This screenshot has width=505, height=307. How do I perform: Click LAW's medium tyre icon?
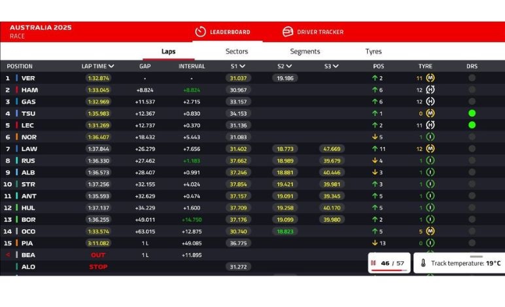coord(430,149)
